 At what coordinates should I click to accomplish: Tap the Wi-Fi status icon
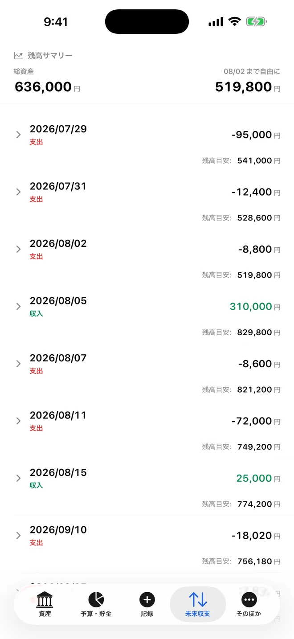[234, 21]
